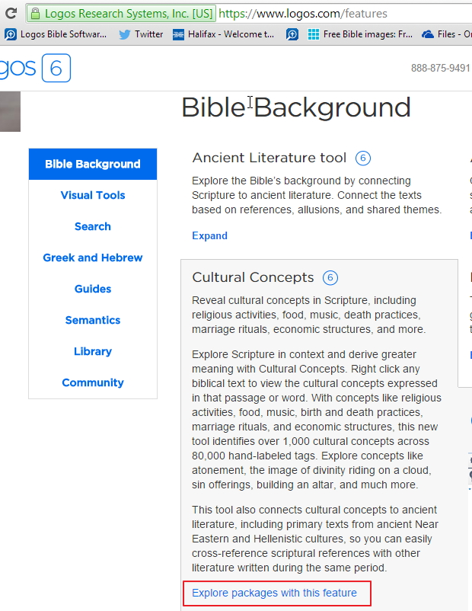The image size is (472, 611).
Task: Click the Ancient Literature tool heading
Action: [x=269, y=158]
